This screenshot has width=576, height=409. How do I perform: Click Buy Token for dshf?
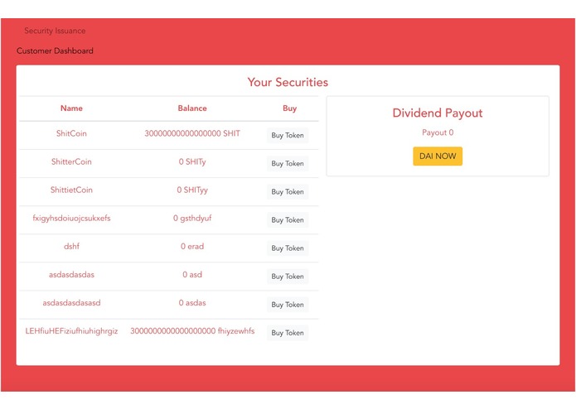pos(288,248)
